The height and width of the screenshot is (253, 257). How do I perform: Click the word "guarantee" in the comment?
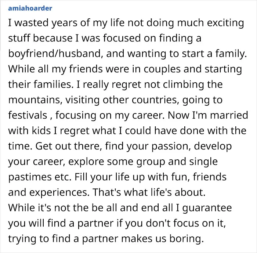click(207, 208)
